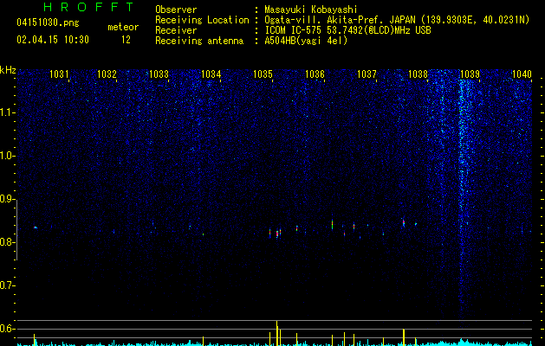Click the meteor count 12
This screenshot has width=545, height=346.
[126, 40]
